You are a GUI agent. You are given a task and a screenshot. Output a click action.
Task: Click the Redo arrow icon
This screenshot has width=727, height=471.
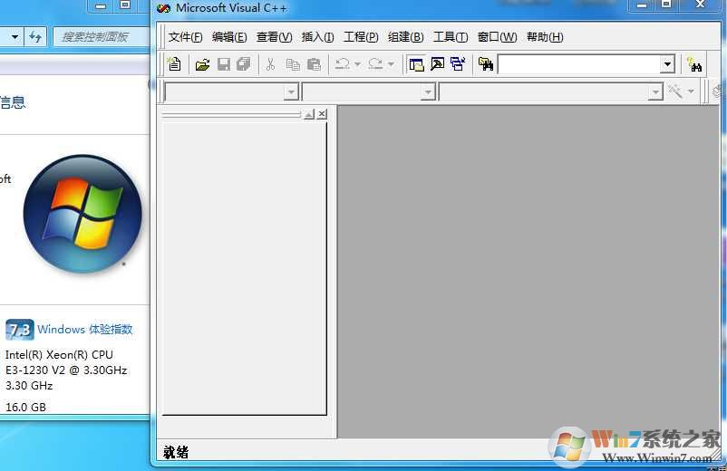coord(375,64)
